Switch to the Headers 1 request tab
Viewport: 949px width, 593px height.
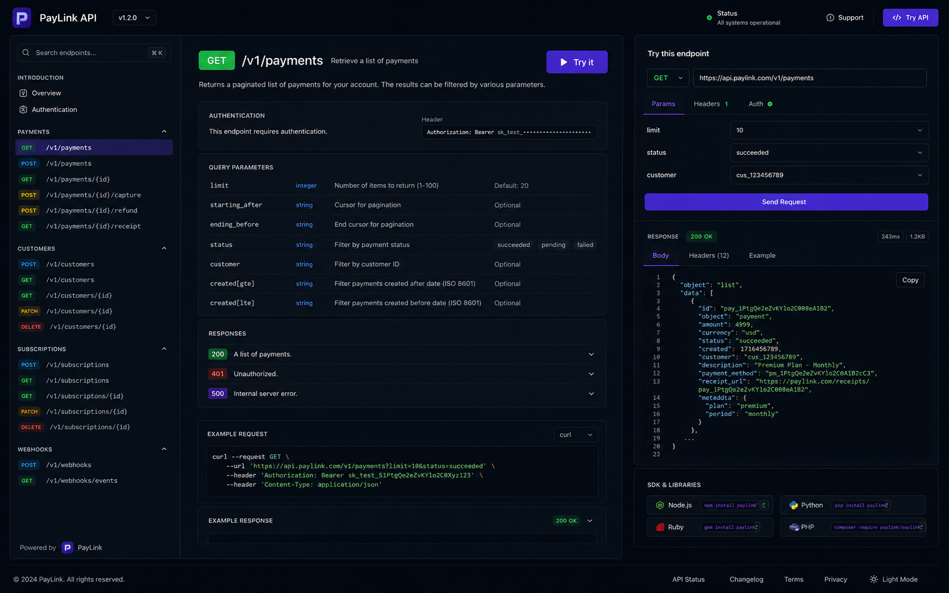coord(711,104)
